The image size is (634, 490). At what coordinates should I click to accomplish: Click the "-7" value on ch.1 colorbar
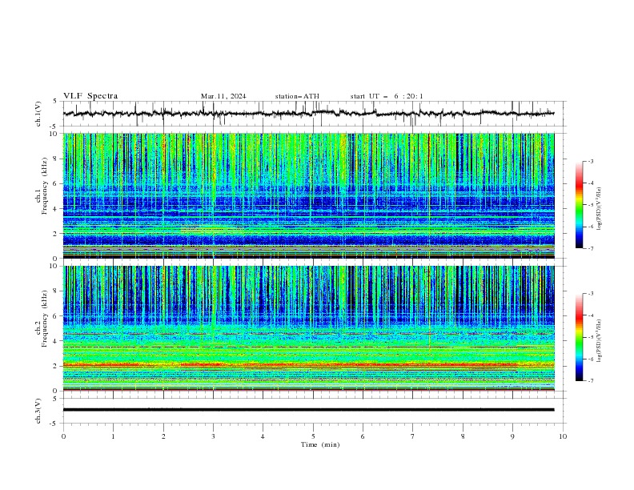click(591, 249)
